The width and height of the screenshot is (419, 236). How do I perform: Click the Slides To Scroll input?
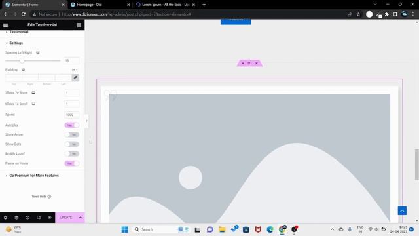pyautogui.click(x=71, y=104)
